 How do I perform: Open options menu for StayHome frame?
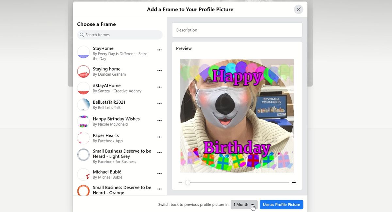coord(159,50)
